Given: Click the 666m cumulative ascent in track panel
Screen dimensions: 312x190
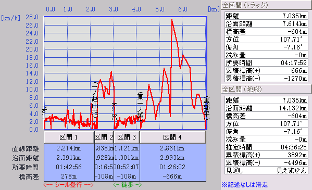Looking at the screenshot, I should pyautogui.click(x=299, y=71).
